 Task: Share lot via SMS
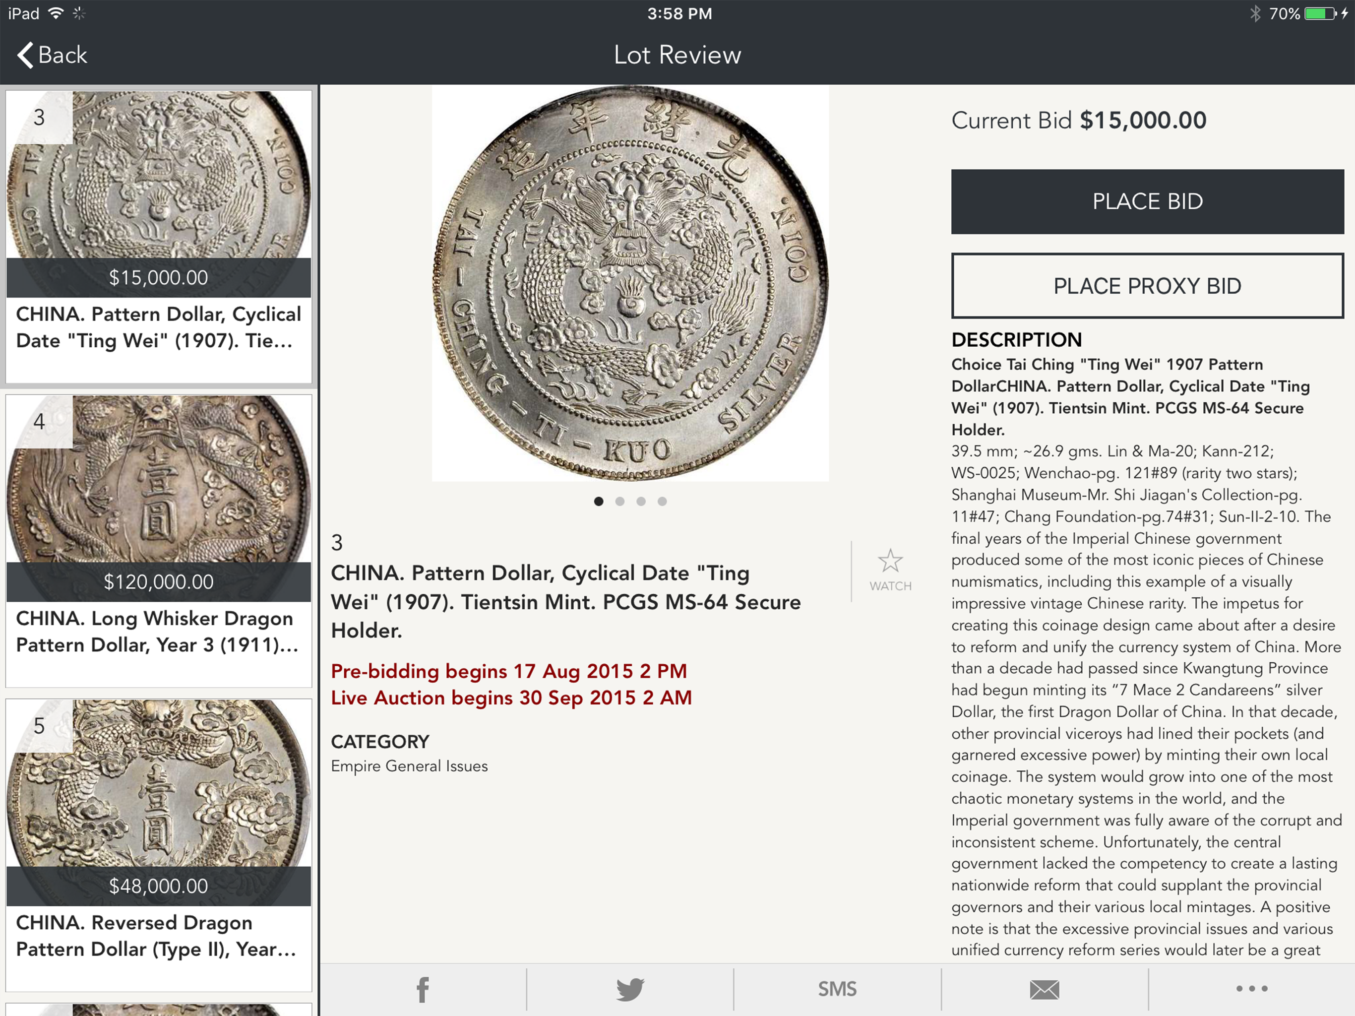(x=837, y=989)
